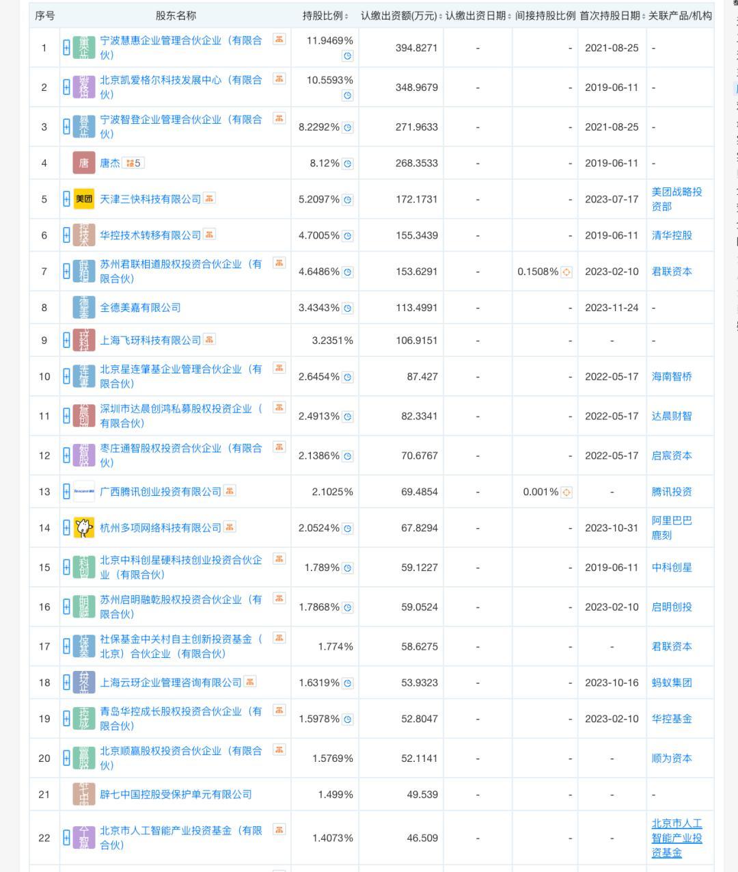Click the history icon next to 2.0524%
This screenshot has height=872, width=738.
tap(348, 529)
